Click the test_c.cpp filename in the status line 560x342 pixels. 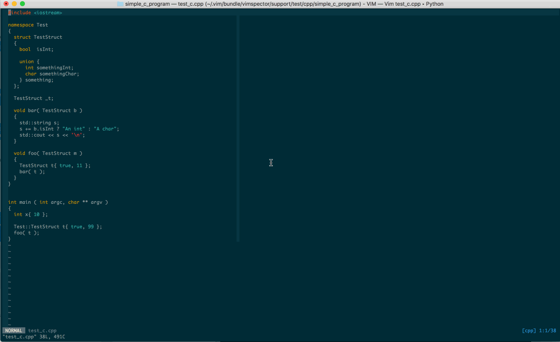pos(42,331)
